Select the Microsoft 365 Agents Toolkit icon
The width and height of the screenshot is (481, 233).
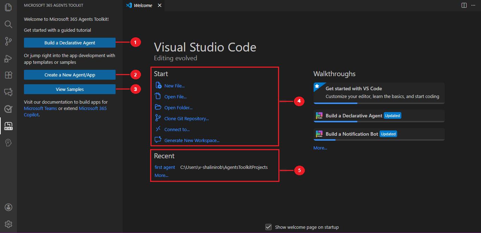click(x=8, y=126)
